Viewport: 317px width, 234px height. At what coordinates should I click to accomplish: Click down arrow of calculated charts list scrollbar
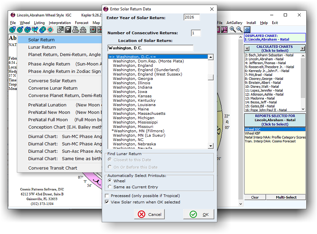tap(303, 109)
